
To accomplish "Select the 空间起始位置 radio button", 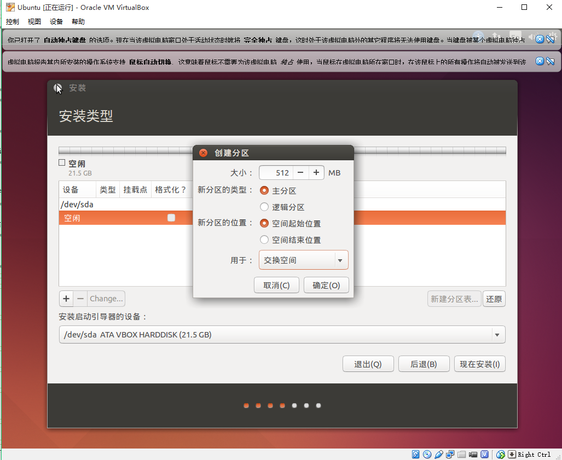I will 264,223.
